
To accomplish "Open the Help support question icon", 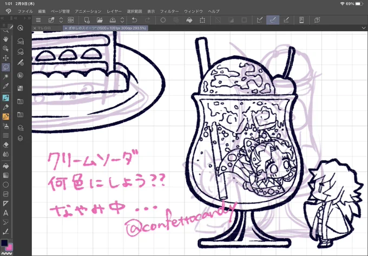I will (x=317, y=20).
